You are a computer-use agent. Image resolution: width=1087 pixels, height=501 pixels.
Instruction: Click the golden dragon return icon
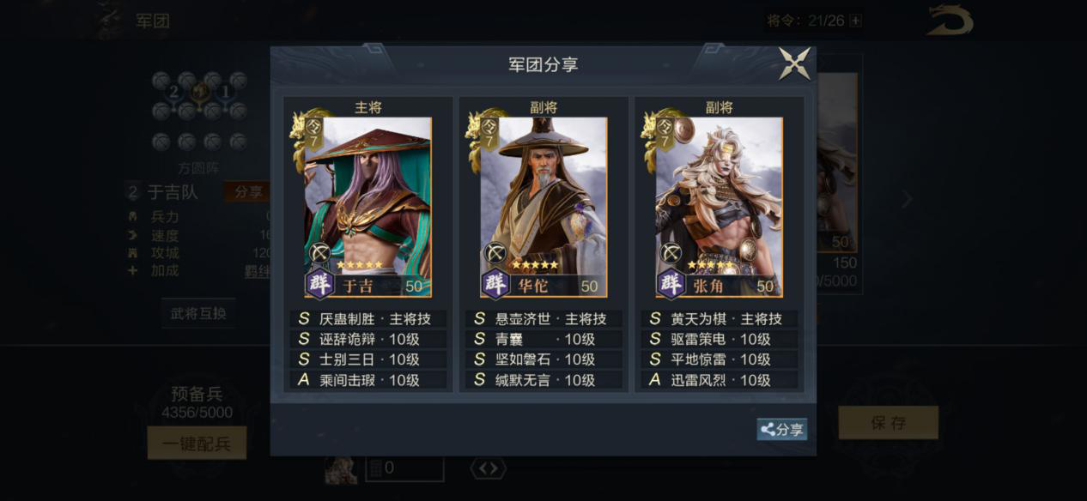[x=950, y=21]
